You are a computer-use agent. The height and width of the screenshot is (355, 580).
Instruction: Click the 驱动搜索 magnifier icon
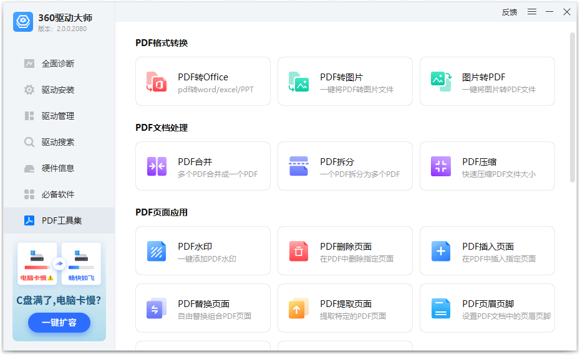pyautogui.click(x=29, y=142)
